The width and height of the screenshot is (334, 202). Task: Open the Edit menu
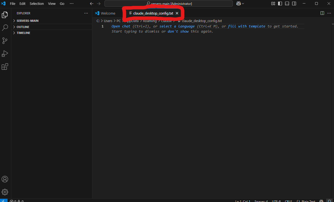point(22,4)
